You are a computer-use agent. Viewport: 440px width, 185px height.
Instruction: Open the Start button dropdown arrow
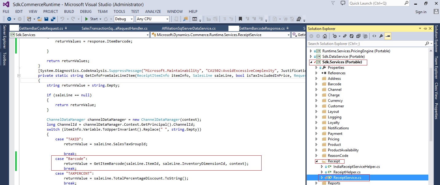[100, 19]
